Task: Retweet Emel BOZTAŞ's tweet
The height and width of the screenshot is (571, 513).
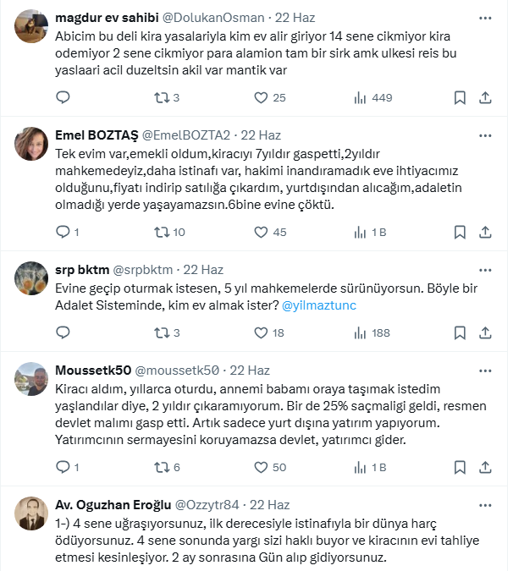Action: (159, 232)
